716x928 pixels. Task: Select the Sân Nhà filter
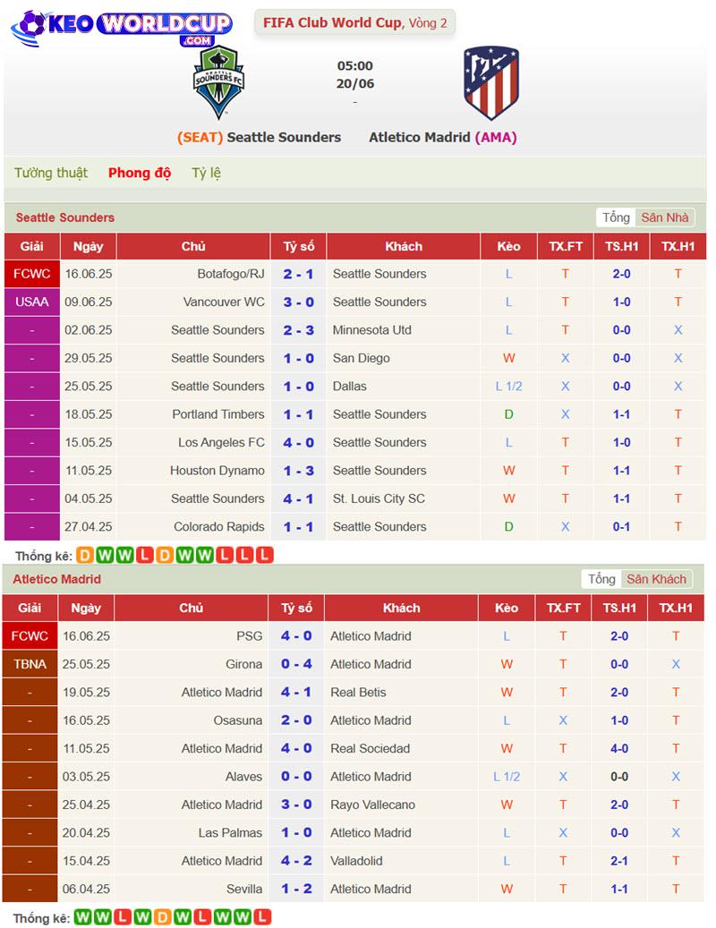[x=664, y=217]
